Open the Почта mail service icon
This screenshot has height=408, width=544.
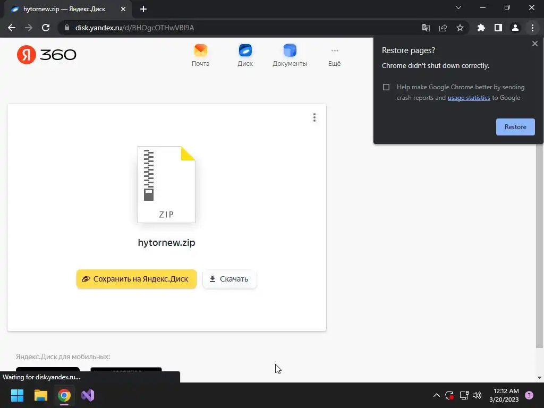[x=200, y=55]
